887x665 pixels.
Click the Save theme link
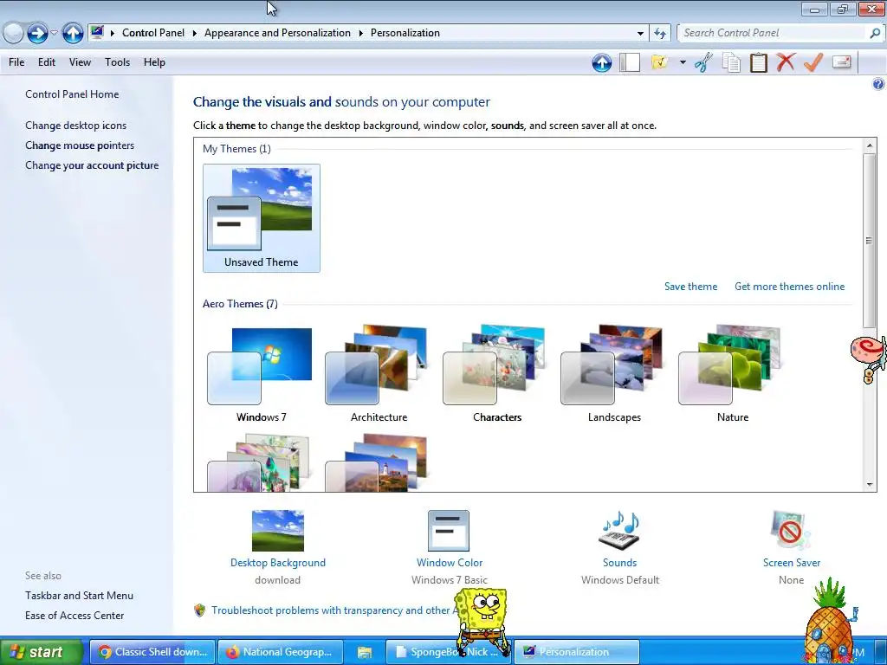coord(690,287)
